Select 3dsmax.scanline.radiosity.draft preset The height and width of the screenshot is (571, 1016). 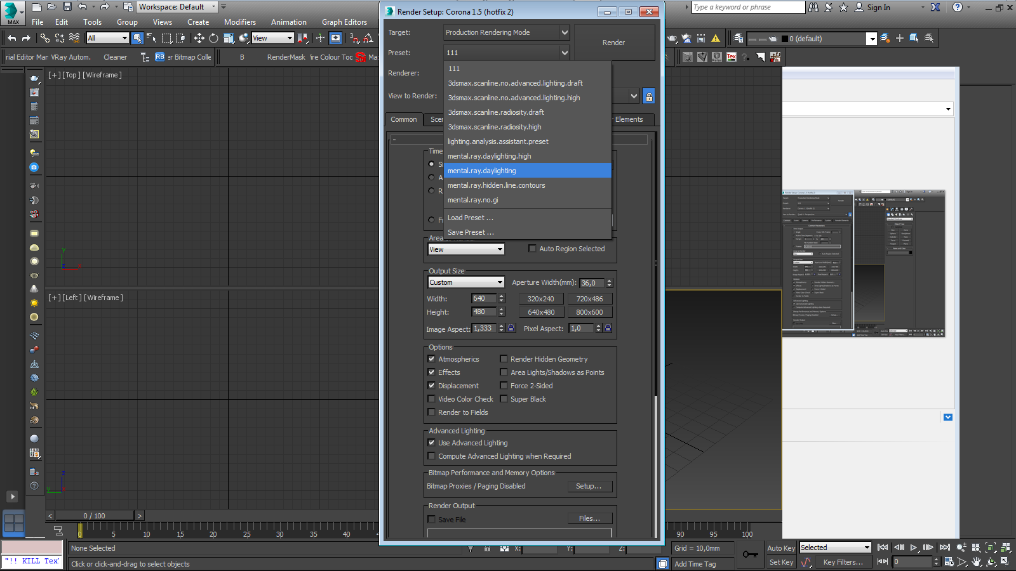point(527,112)
